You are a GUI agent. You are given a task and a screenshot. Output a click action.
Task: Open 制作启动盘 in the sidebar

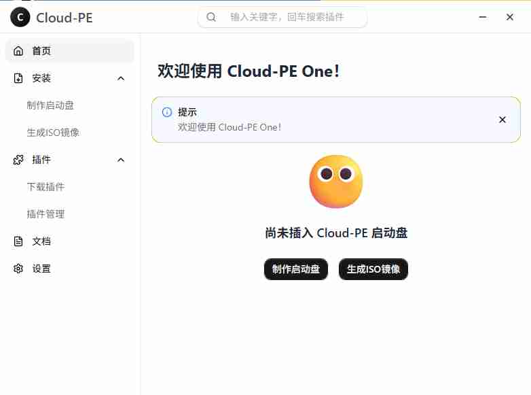tap(50, 105)
